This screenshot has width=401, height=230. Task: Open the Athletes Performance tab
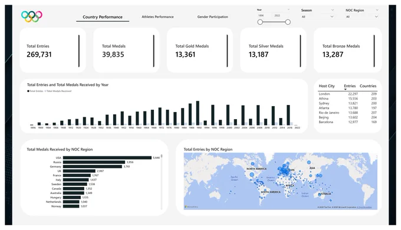[157, 17]
